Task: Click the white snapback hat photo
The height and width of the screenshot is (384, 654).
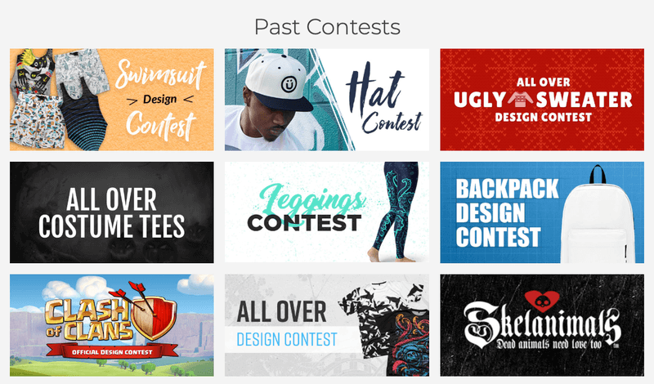Action: point(278,83)
